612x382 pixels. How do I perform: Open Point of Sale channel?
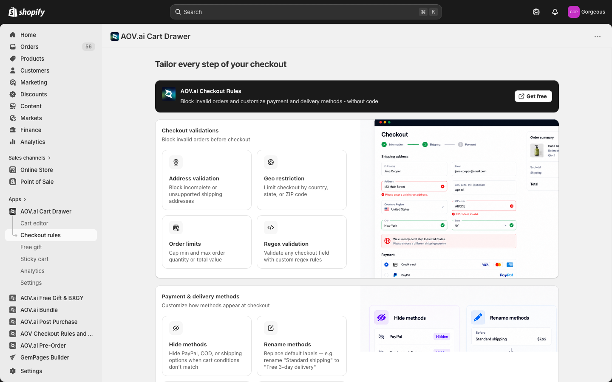(x=51, y=182)
